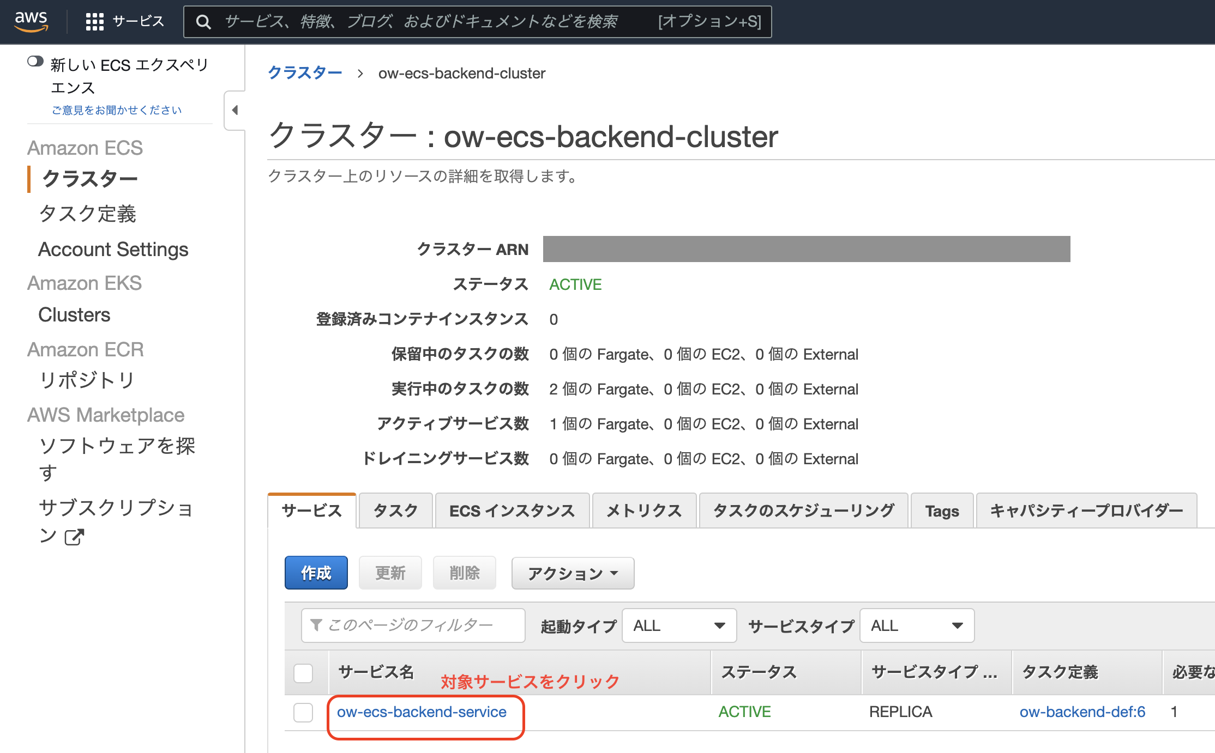Open the アクション dropdown
The image size is (1215, 753).
coord(572,573)
